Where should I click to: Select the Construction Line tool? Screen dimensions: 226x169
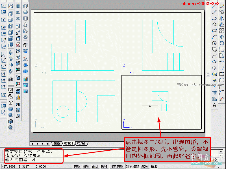pos(214,12)
